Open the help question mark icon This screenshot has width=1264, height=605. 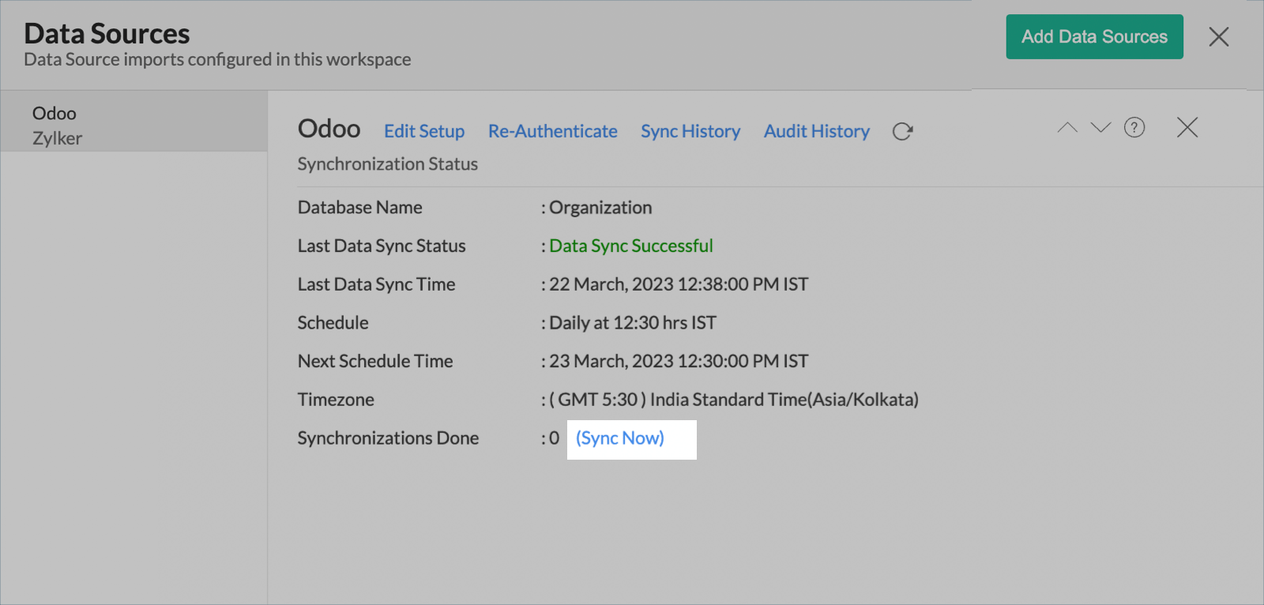1134,128
